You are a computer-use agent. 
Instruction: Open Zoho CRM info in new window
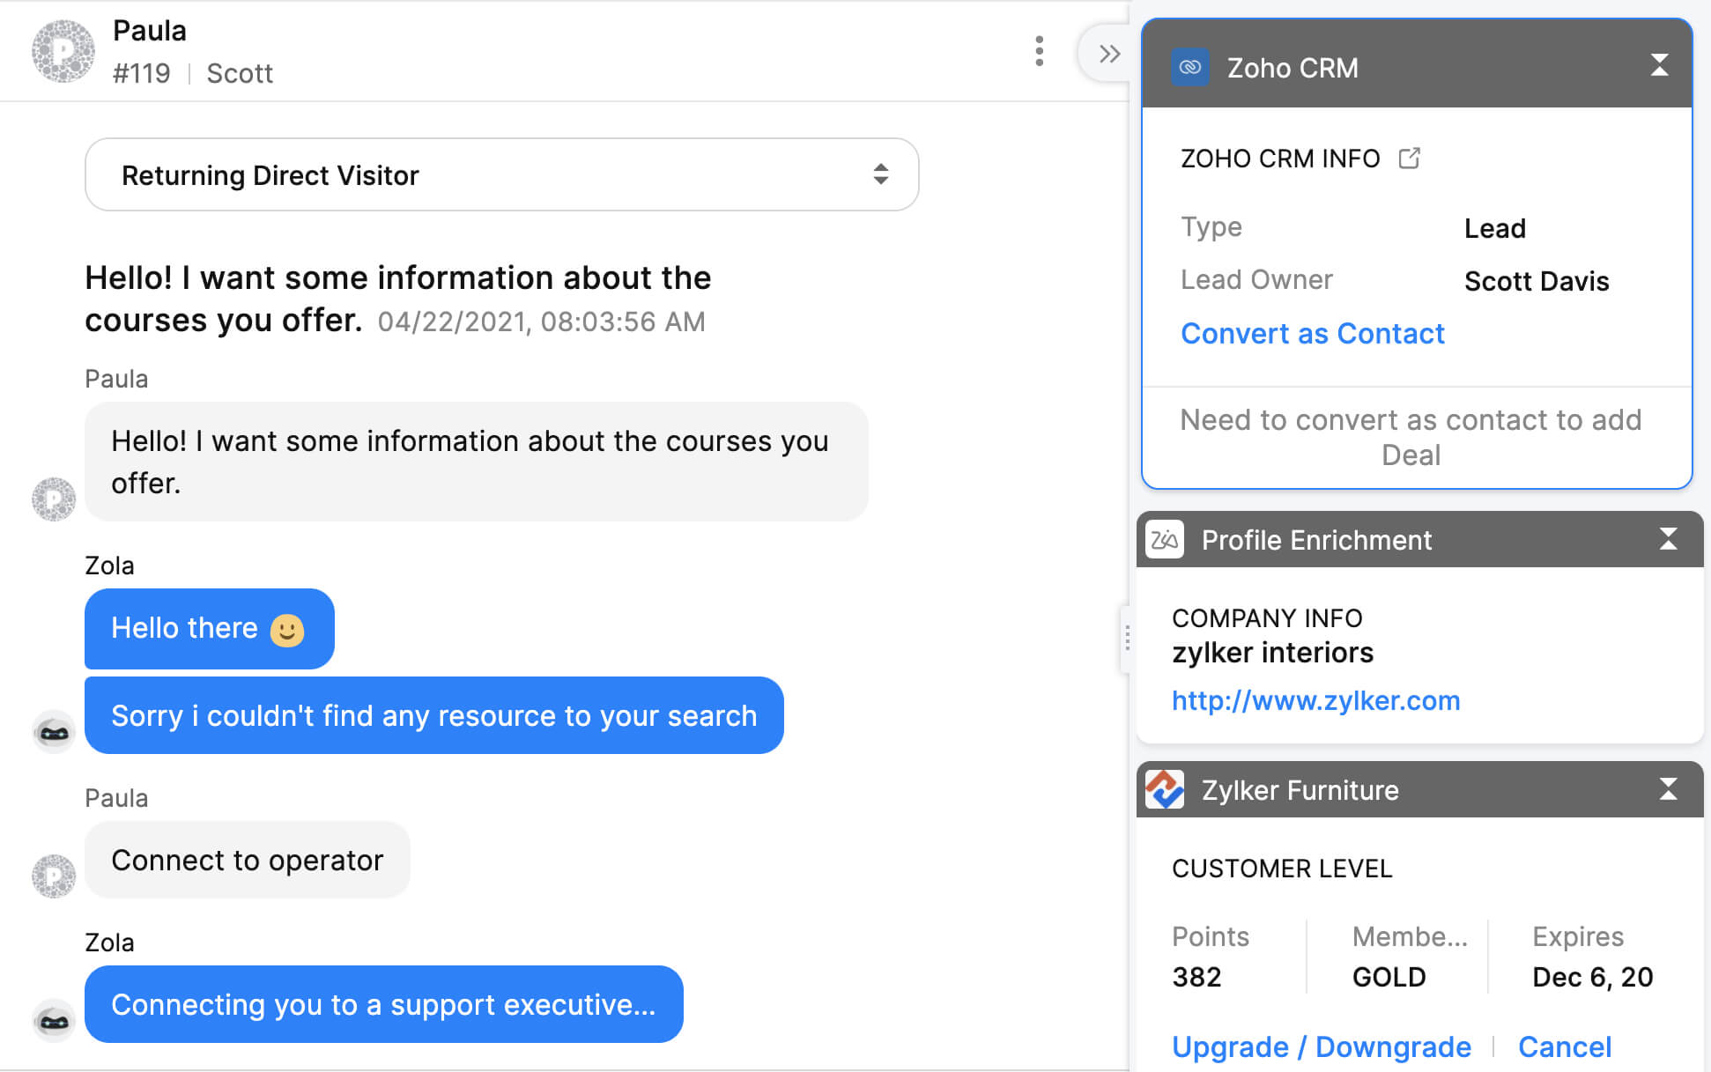(1409, 159)
